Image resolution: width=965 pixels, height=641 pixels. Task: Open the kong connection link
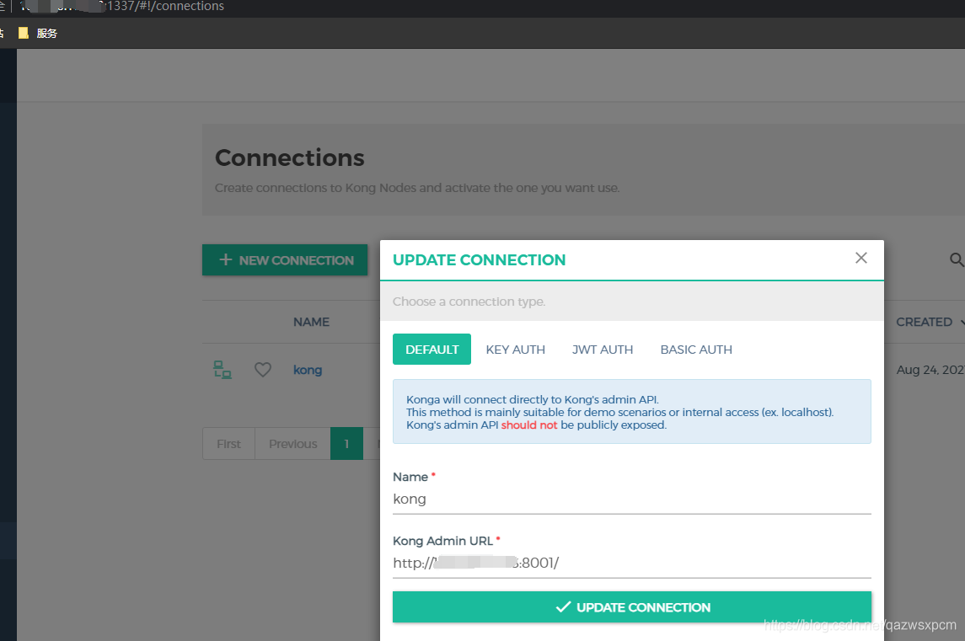click(x=308, y=370)
